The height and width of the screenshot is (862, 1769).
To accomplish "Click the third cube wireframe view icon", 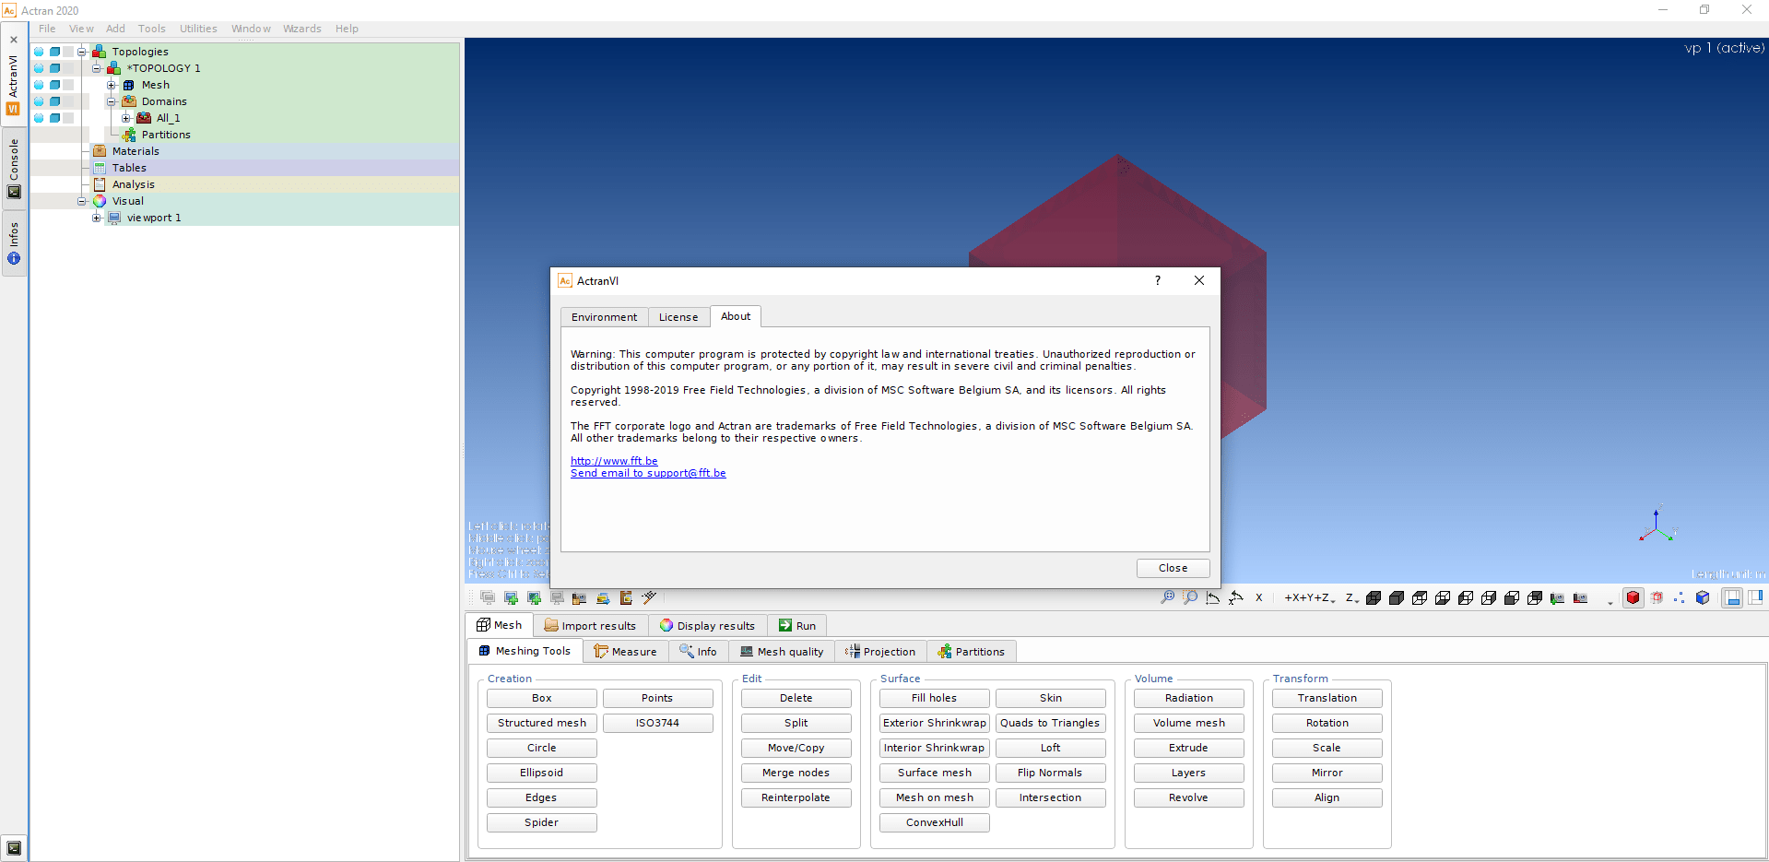I will point(1420,597).
